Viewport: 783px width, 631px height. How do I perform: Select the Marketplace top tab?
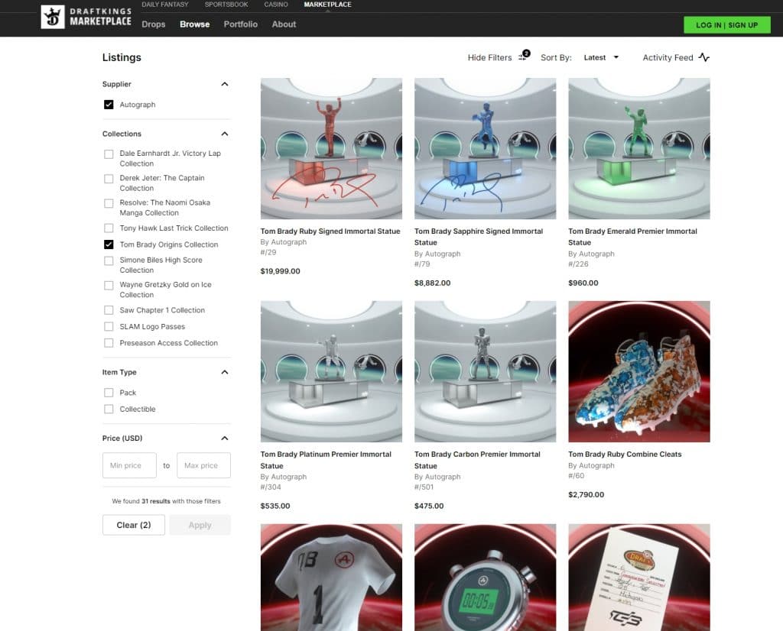click(327, 5)
